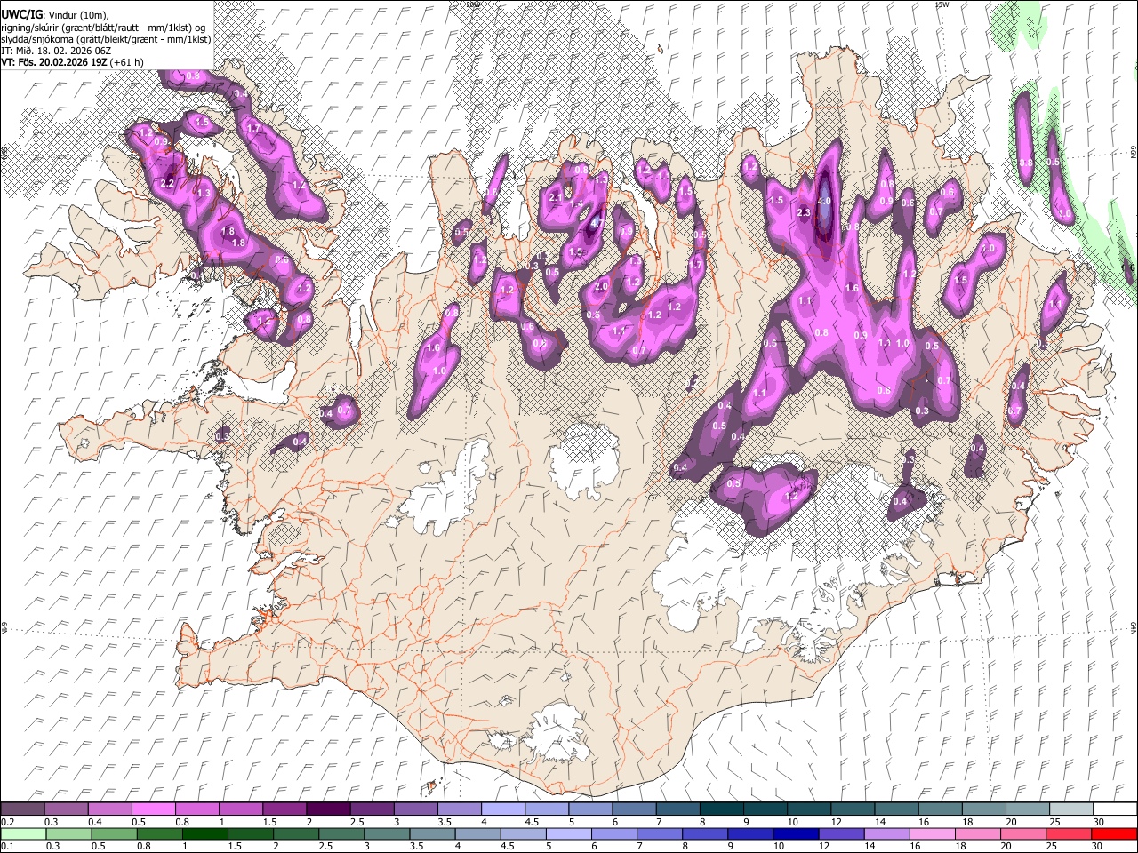Viewport: 1138px width, 853px height.
Task: Click the dark teal 8–9 upper legend swatch
Action: tap(722, 809)
